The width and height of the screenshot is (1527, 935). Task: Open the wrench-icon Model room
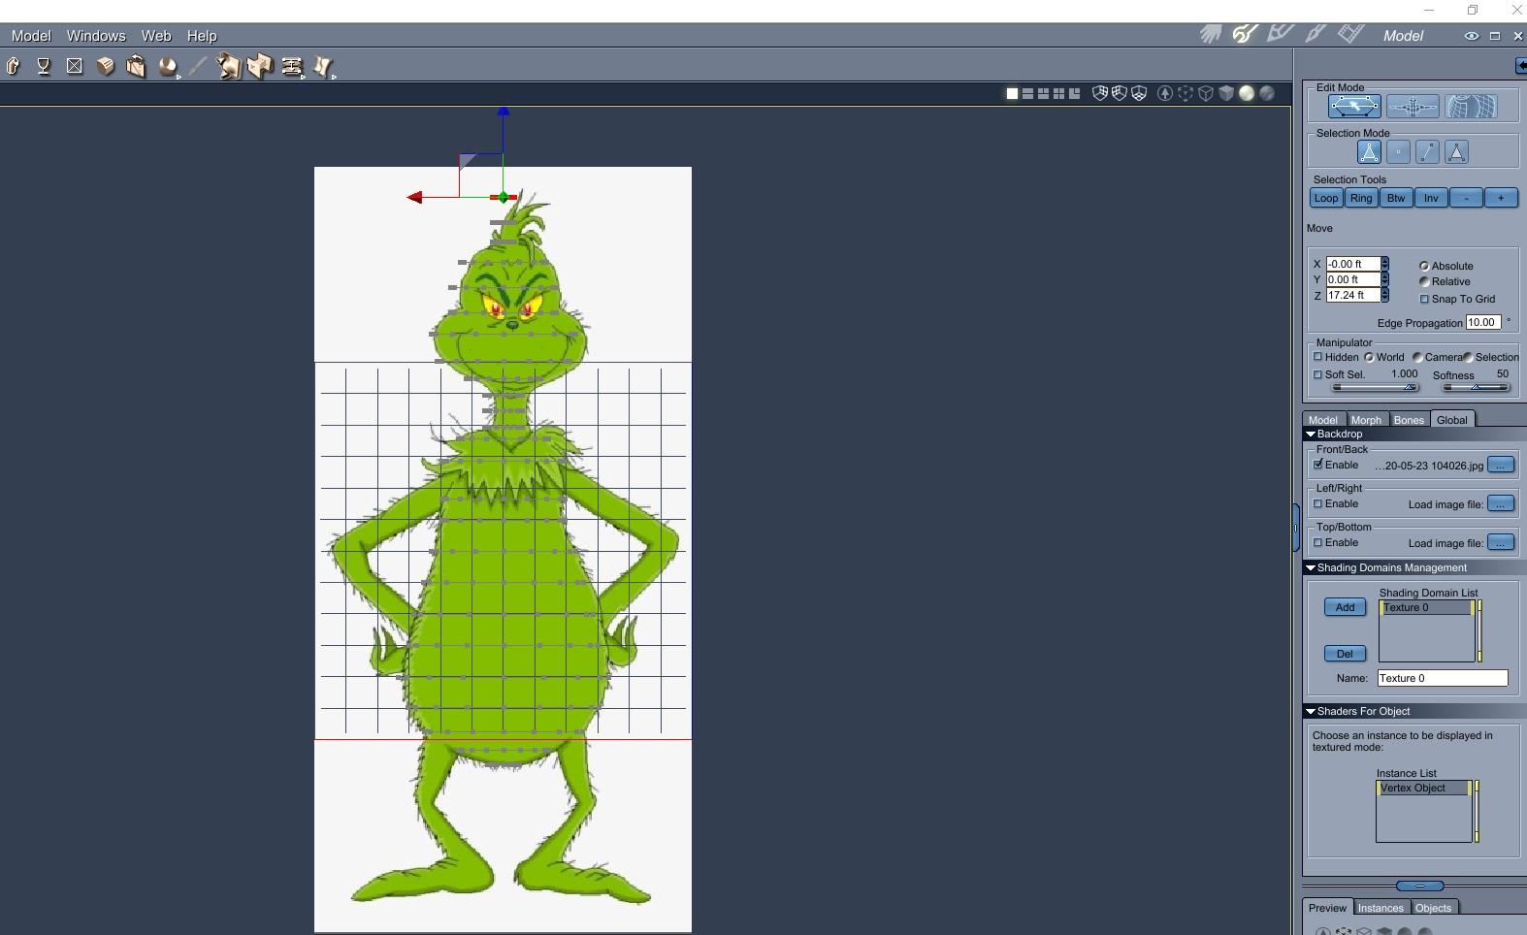(1245, 35)
